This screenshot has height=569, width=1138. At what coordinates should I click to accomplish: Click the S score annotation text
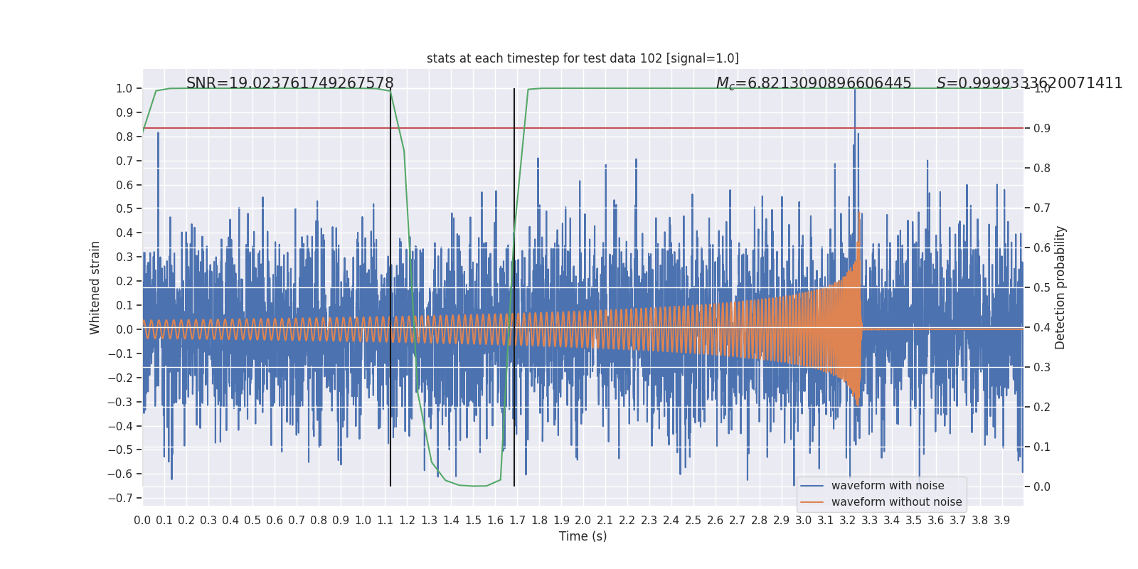(x=1029, y=83)
